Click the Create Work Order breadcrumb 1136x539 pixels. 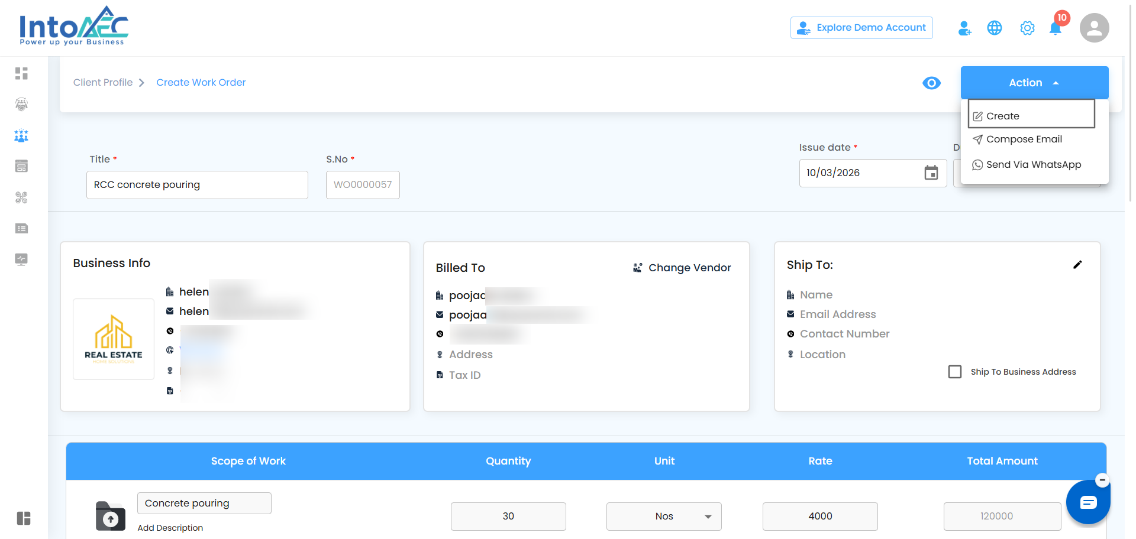click(201, 83)
